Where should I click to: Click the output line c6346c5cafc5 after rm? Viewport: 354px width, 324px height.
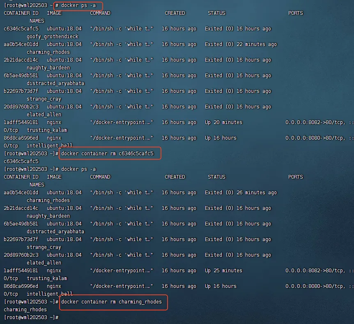(x=21, y=161)
